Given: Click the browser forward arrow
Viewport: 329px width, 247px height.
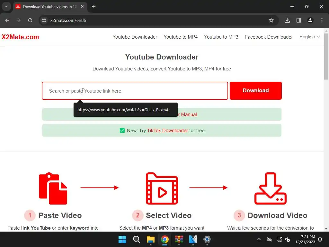Looking at the screenshot, I should click(x=19, y=20).
